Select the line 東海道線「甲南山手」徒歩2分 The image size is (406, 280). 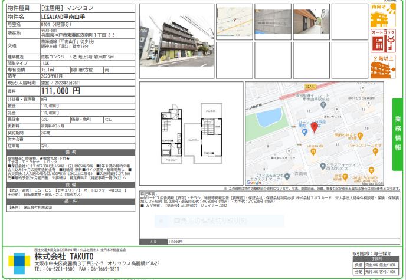(68, 42)
